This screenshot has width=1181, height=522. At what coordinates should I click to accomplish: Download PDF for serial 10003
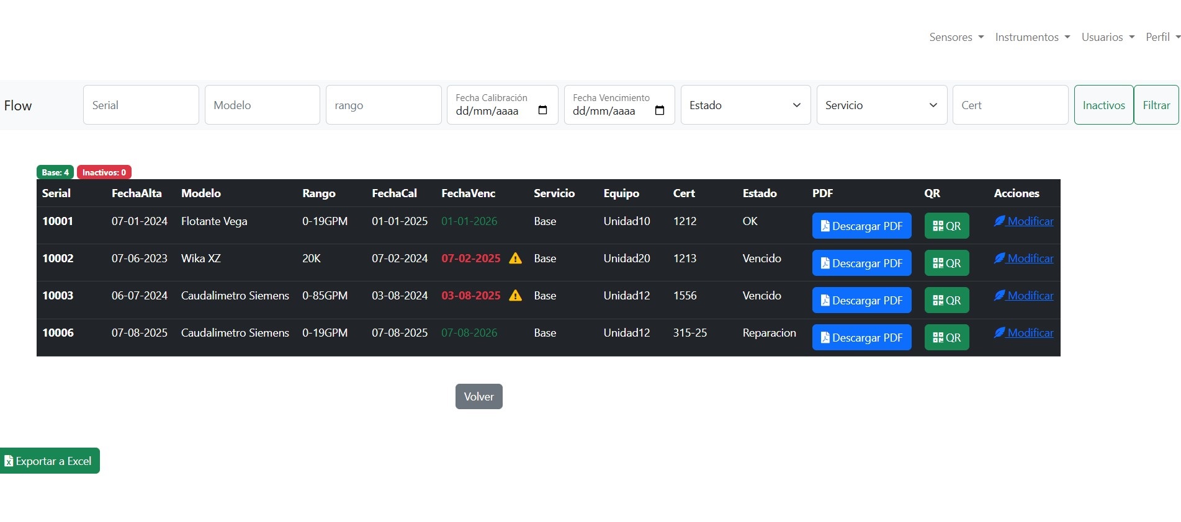coord(861,300)
